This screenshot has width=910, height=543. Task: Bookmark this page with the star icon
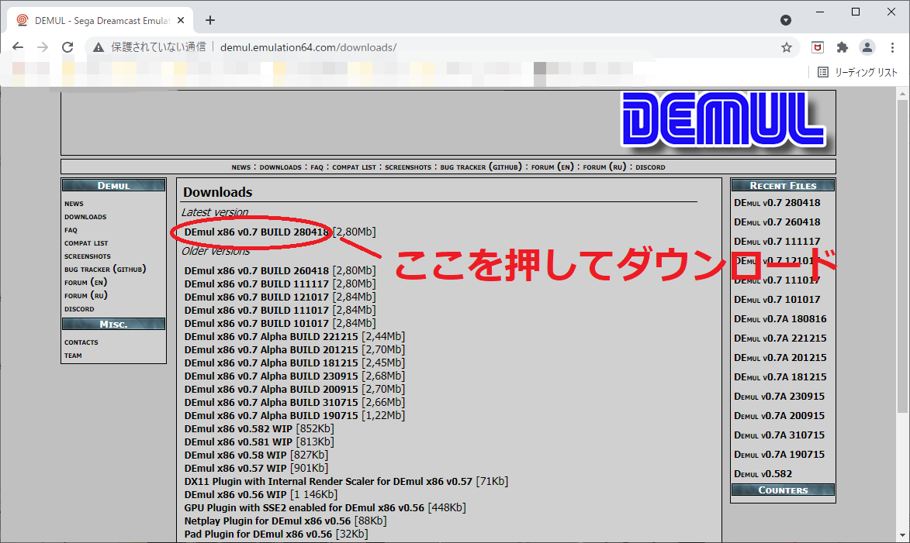pos(787,47)
